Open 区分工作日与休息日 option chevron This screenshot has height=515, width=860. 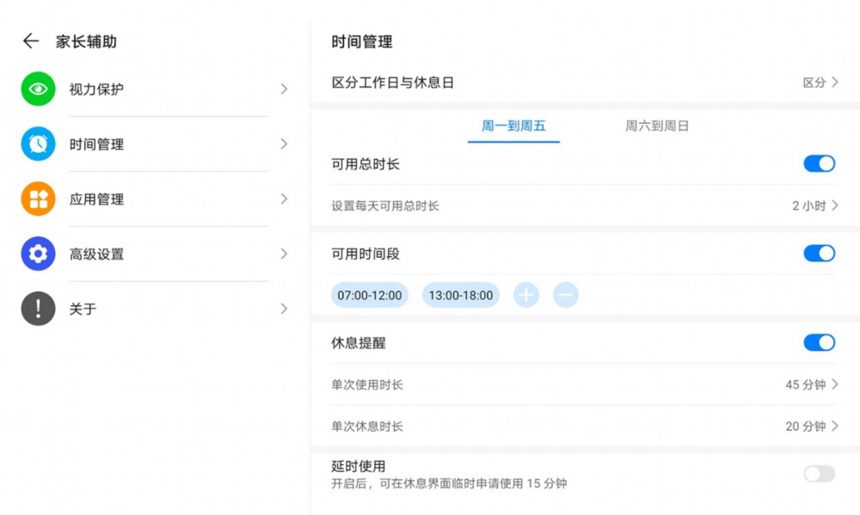coord(834,83)
